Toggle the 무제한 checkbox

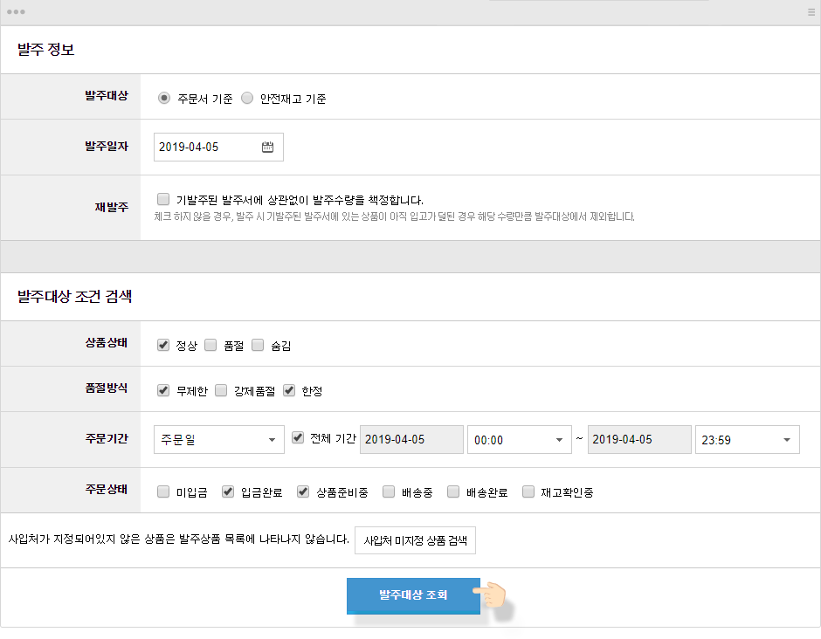click(163, 390)
